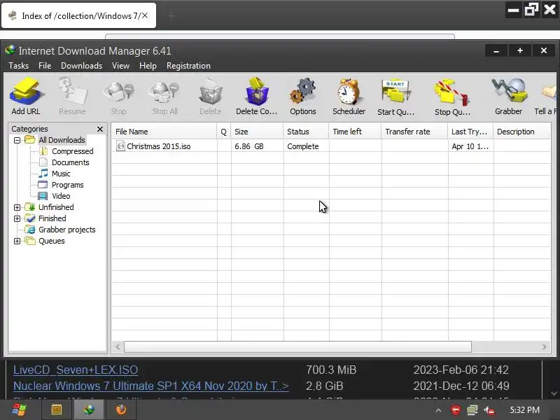Select the Grabber projects item
This screenshot has width=560, height=420.
[66, 230]
